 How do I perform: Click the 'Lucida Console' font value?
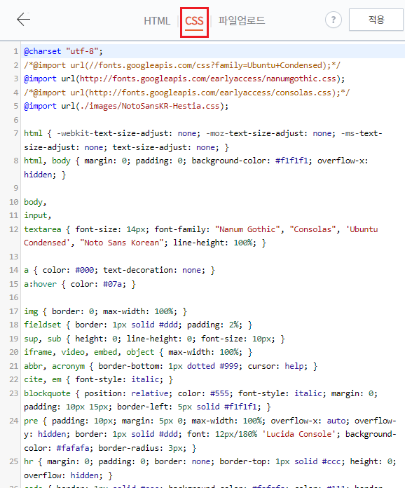click(301, 434)
